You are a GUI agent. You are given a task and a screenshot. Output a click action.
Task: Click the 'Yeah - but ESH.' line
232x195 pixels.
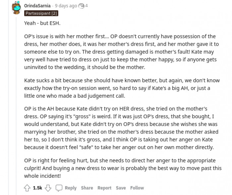[x=42, y=24]
